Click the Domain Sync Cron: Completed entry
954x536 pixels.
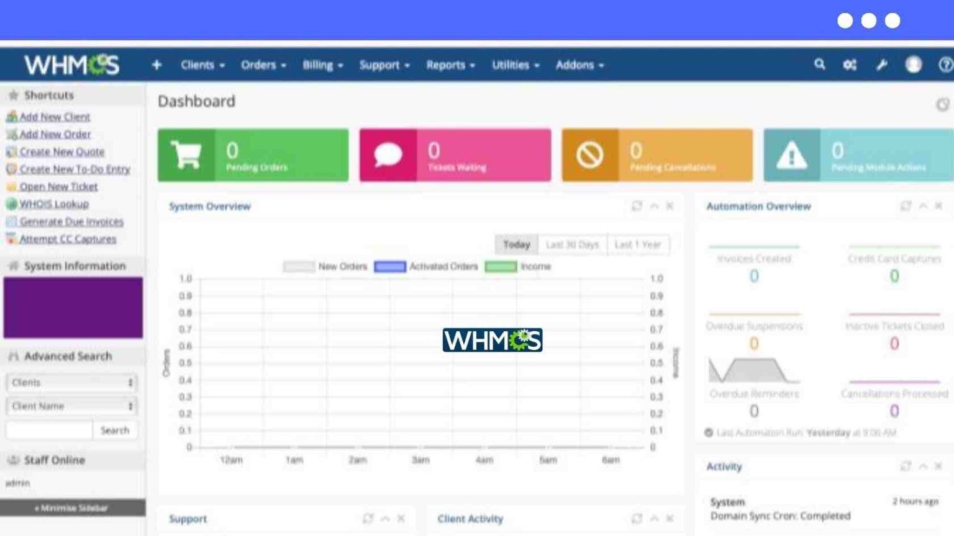click(x=781, y=516)
